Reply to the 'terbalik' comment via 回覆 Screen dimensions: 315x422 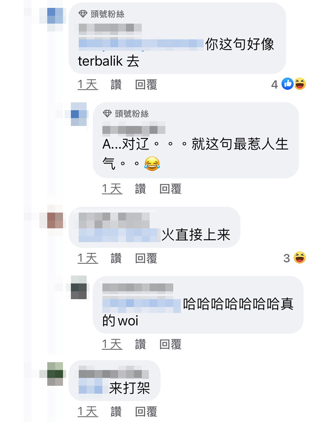(x=146, y=85)
